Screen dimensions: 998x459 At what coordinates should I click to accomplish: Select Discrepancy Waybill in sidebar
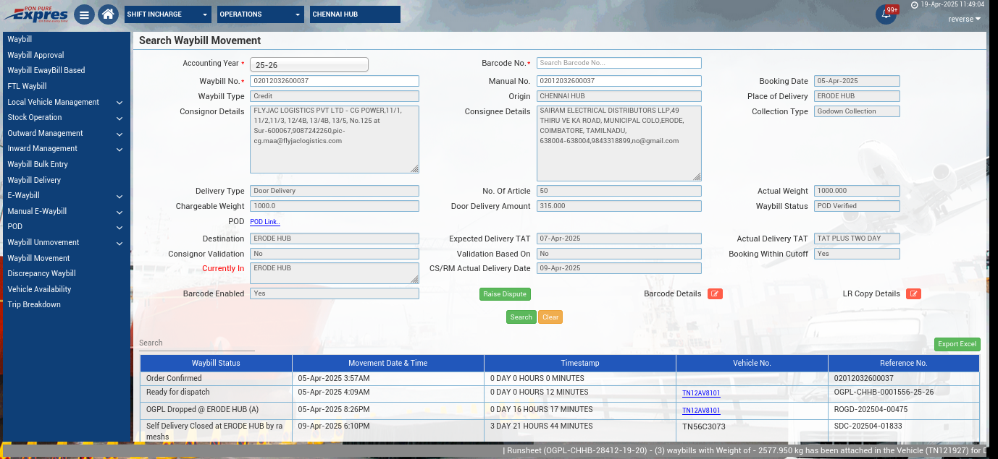coord(41,274)
